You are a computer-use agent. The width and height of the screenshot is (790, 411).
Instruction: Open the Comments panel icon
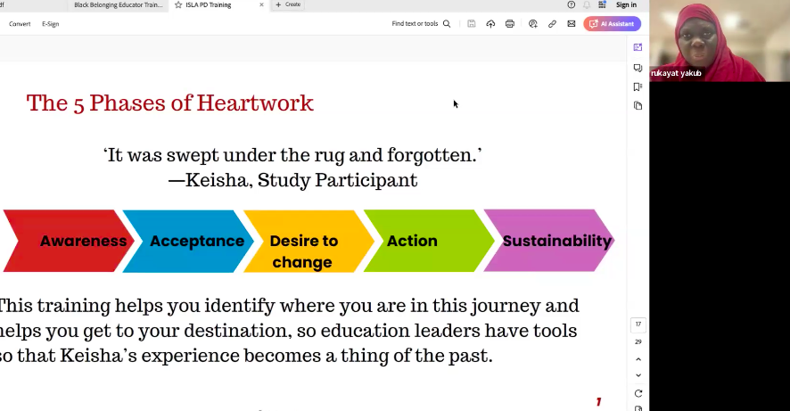click(x=638, y=68)
